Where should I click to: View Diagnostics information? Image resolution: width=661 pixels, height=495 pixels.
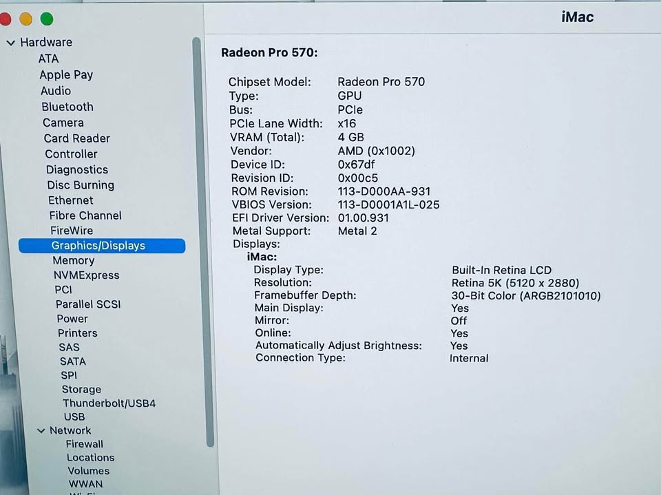coord(77,169)
